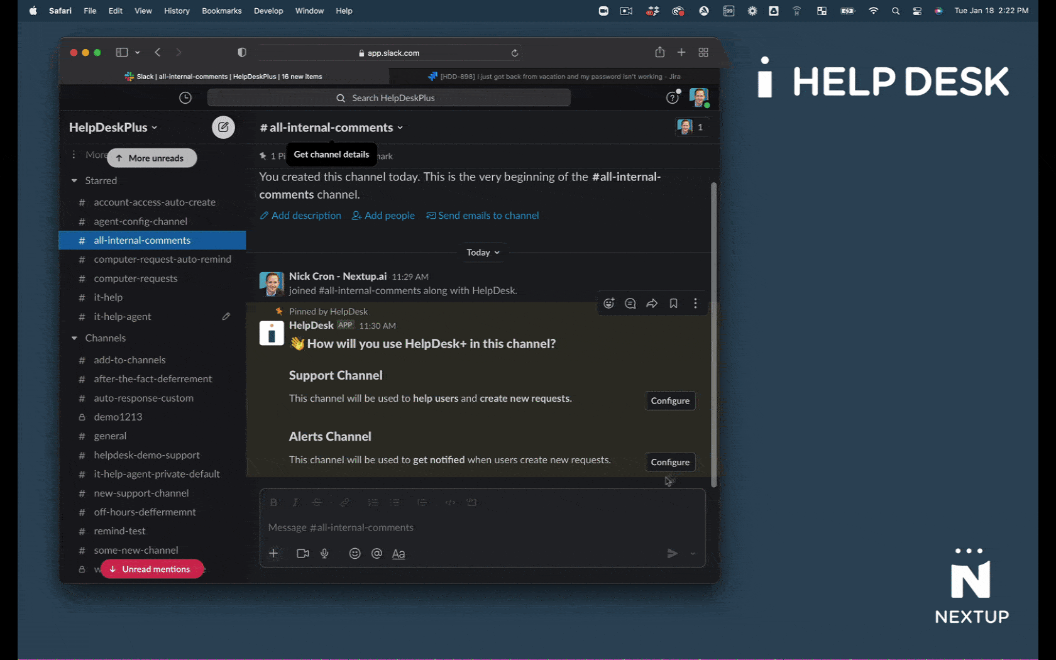Click the Add people link

click(383, 216)
